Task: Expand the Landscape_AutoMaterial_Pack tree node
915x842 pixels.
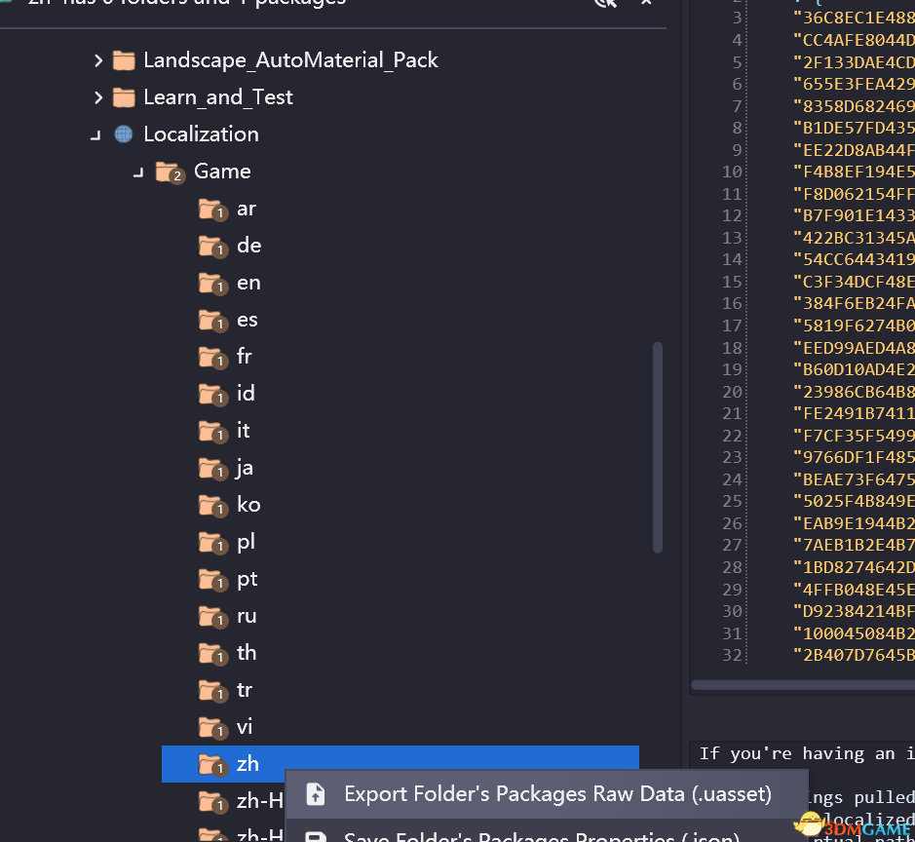Action: (x=97, y=59)
